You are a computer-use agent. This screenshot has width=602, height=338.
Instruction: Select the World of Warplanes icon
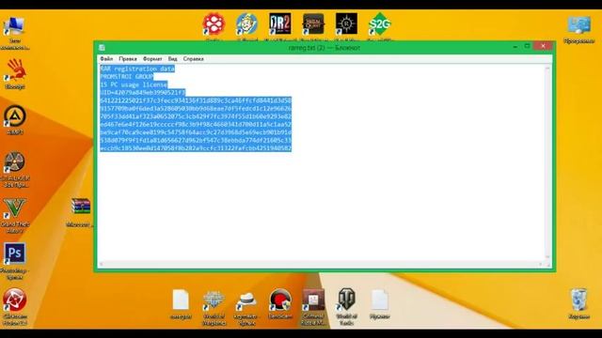[214, 300]
